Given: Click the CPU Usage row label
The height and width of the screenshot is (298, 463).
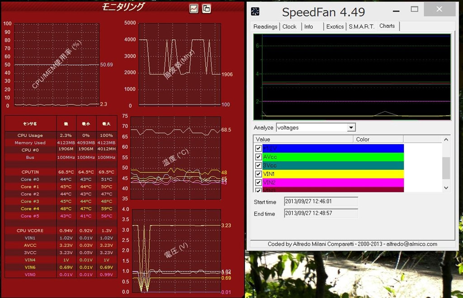Looking at the screenshot, I should tap(30, 135).
